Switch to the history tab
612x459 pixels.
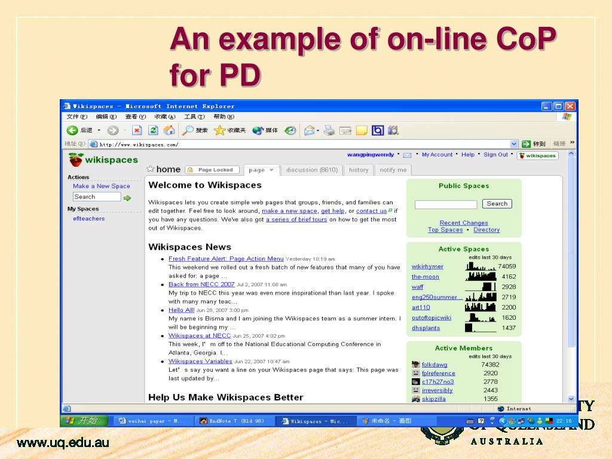(359, 170)
